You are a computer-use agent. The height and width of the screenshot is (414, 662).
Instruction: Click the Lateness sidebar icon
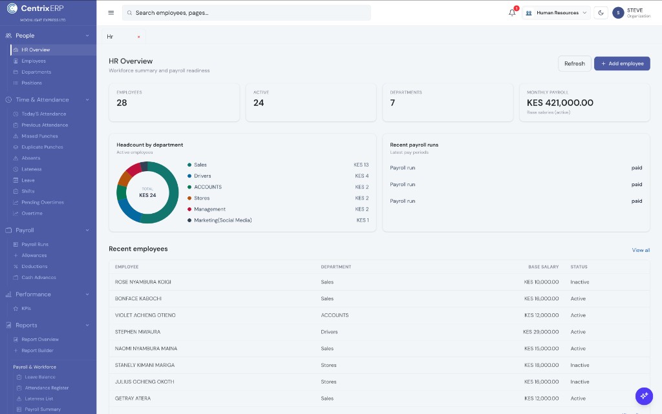(16, 169)
